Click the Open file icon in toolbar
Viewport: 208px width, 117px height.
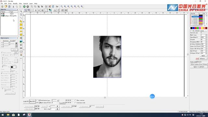(x=6, y=6)
